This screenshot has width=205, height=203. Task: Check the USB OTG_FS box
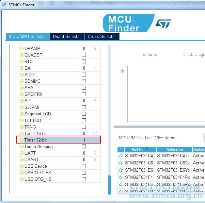84,173
